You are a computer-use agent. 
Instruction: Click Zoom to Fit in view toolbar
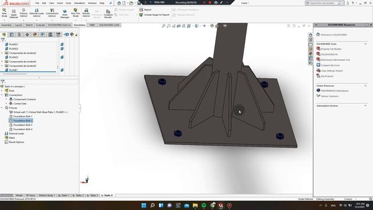(164, 26)
